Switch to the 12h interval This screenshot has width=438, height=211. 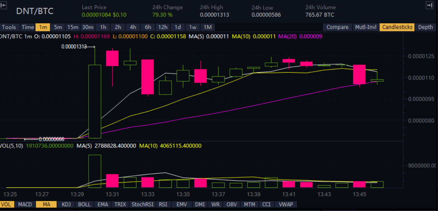pyautogui.click(x=163, y=27)
